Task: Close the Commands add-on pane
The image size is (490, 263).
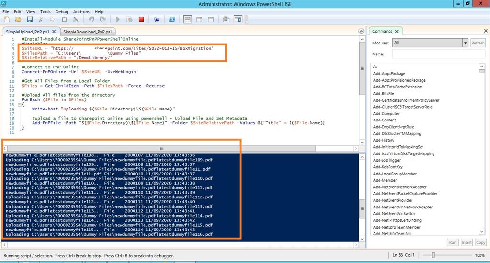Action: pyautogui.click(x=486, y=31)
